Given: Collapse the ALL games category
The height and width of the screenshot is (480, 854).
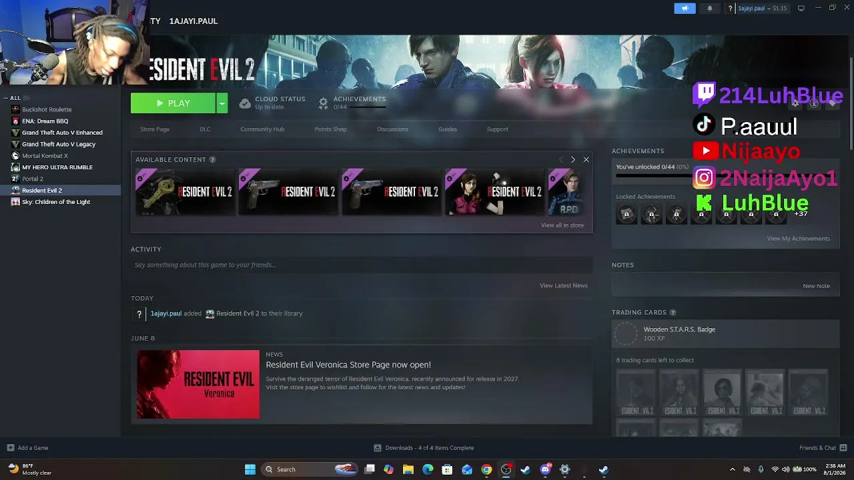Looking at the screenshot, I should [6, 98].
